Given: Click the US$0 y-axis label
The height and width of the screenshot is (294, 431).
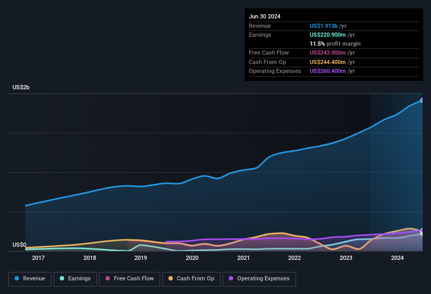Looking at the screenshot, I should point(19,245).
